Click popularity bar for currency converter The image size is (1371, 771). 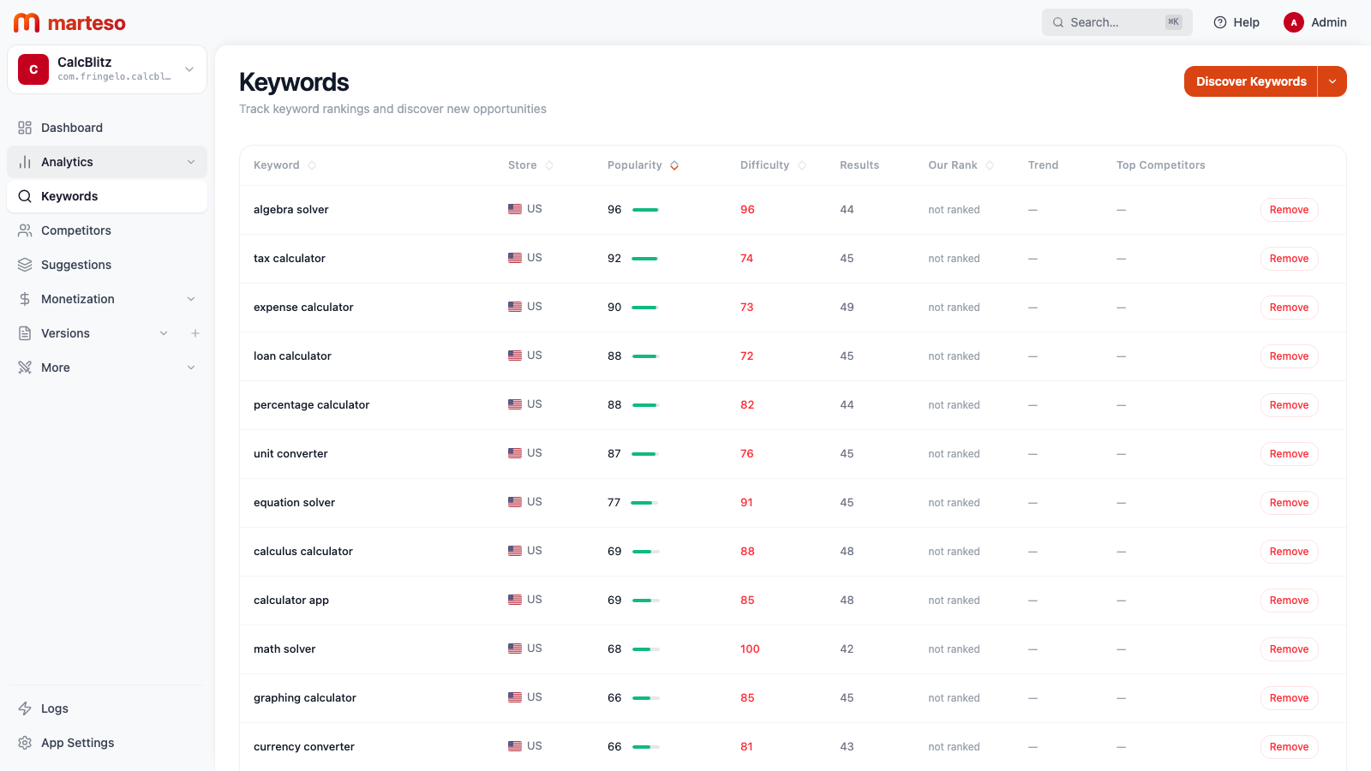645,747
